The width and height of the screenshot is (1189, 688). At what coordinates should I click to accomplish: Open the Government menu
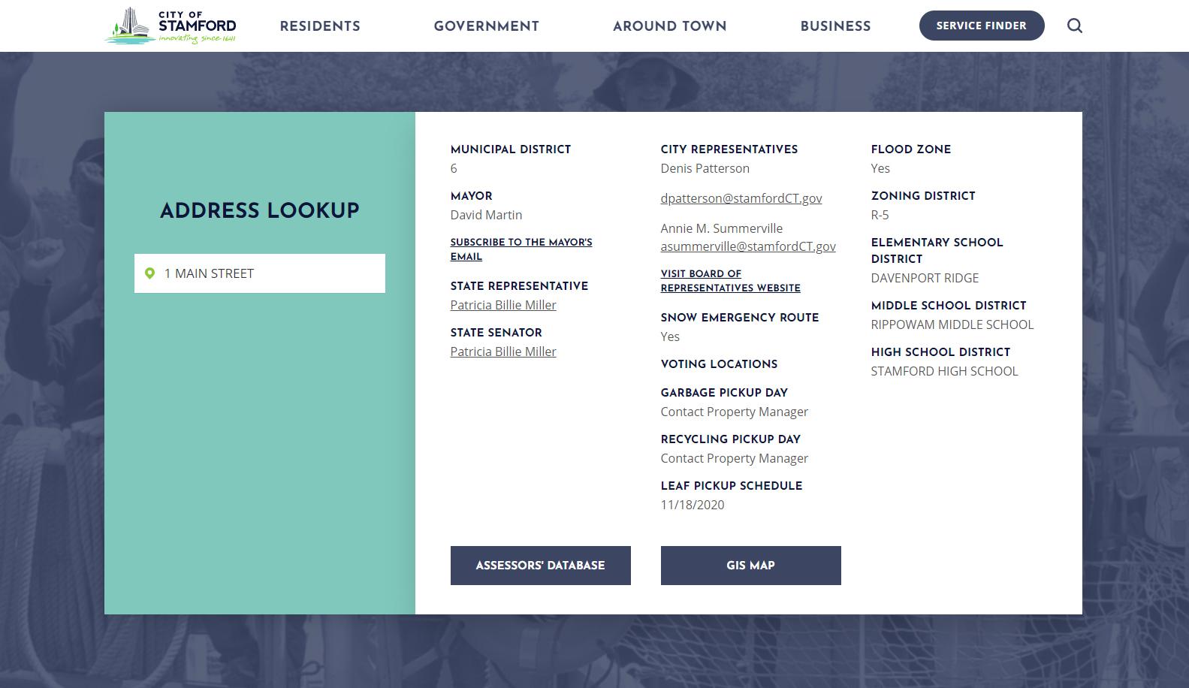pyautogui.click(x=486, y=26)
